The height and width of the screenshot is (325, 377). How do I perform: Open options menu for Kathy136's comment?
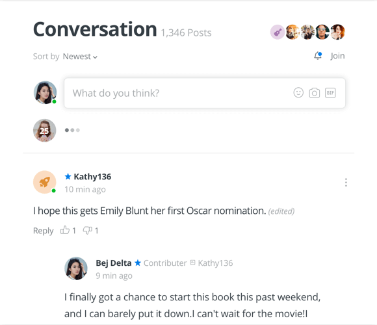coord(346,183)
